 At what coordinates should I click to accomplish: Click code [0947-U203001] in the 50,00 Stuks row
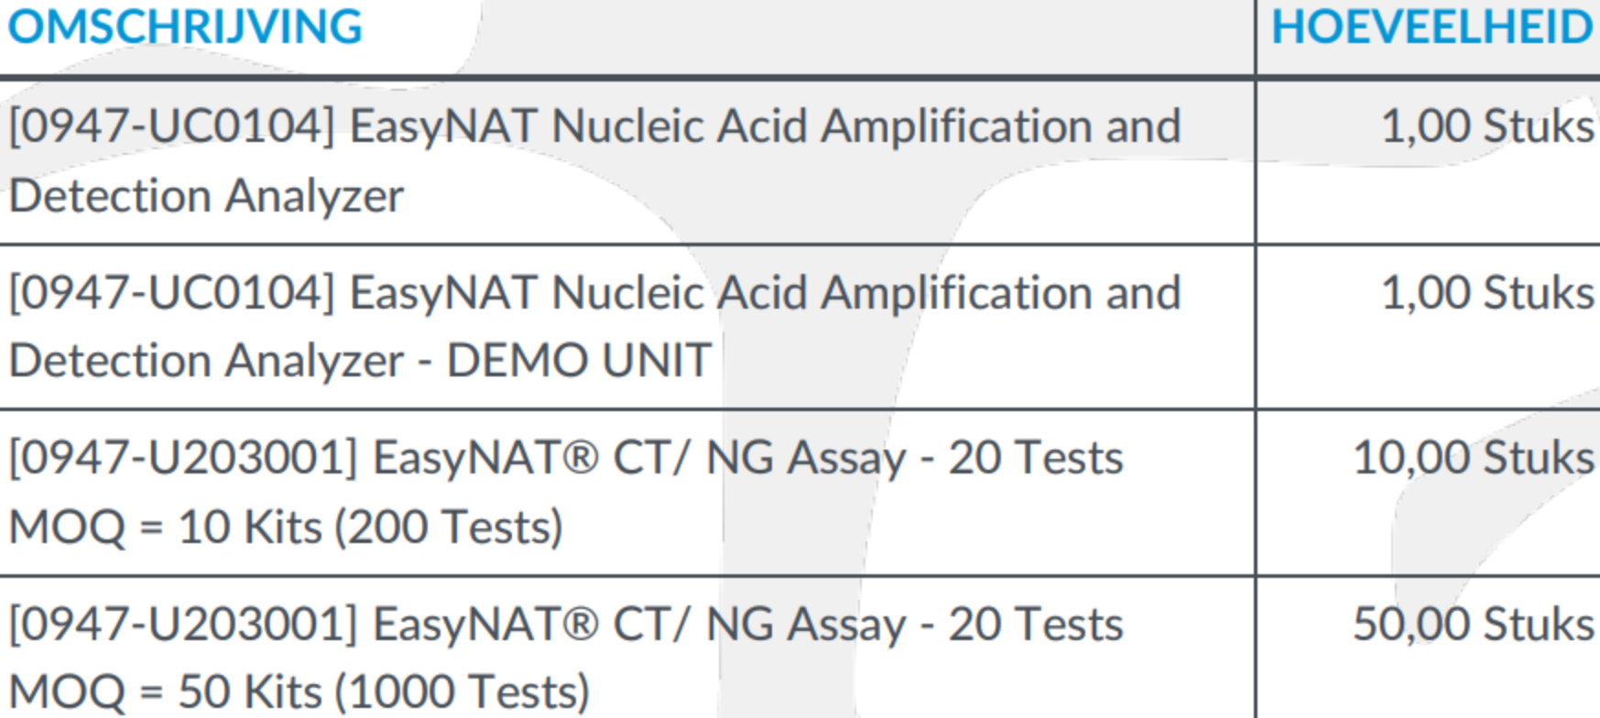coord(183,625)
